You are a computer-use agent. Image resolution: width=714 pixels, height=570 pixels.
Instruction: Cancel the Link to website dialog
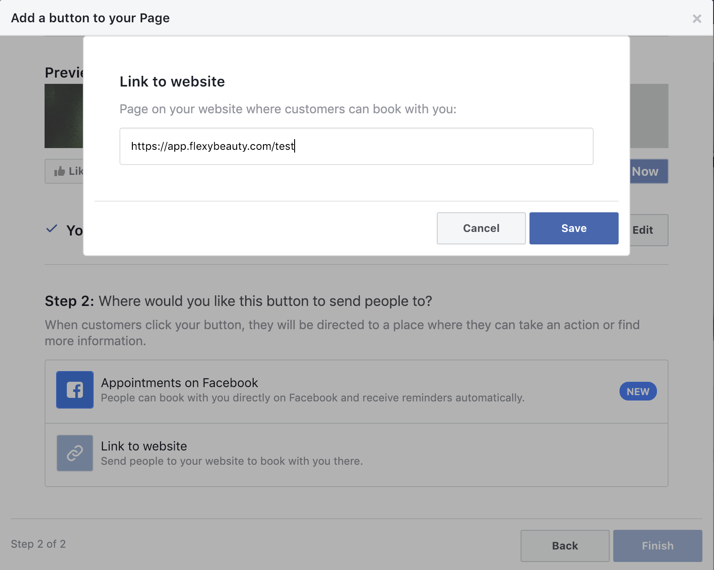point(481,228)
